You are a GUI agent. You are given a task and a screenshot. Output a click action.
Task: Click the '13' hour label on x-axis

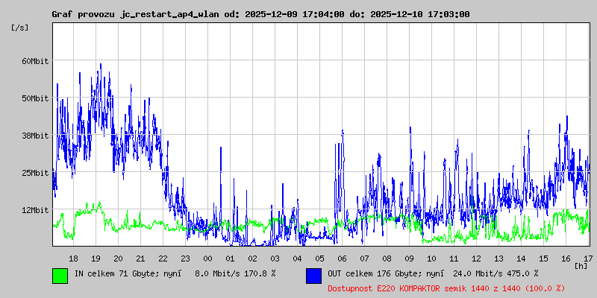pyautogui.click(x=498, y=259)
